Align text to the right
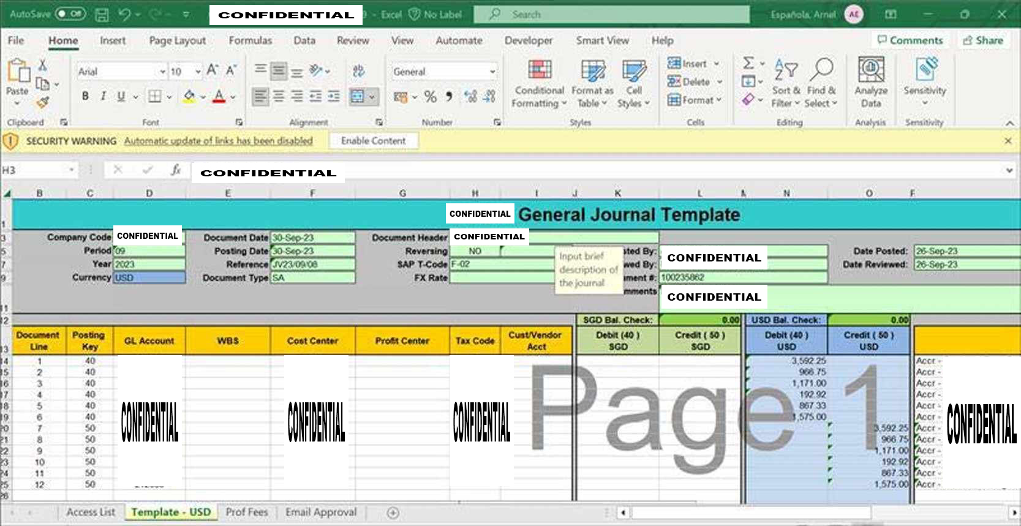Viewport: 1021px width, 526px height. pyautogui.click(x=297, y=96)
